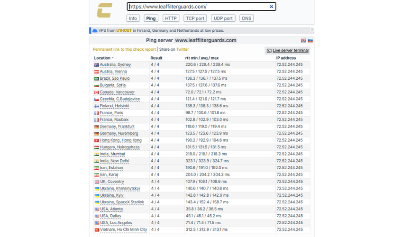Close the U1HOST advertisement banner
Screen dimensions: 402x237
tap(312, 29)
